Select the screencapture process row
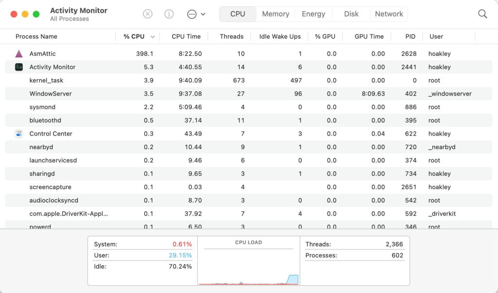The image size is (498, 293). tap(249, 187)
